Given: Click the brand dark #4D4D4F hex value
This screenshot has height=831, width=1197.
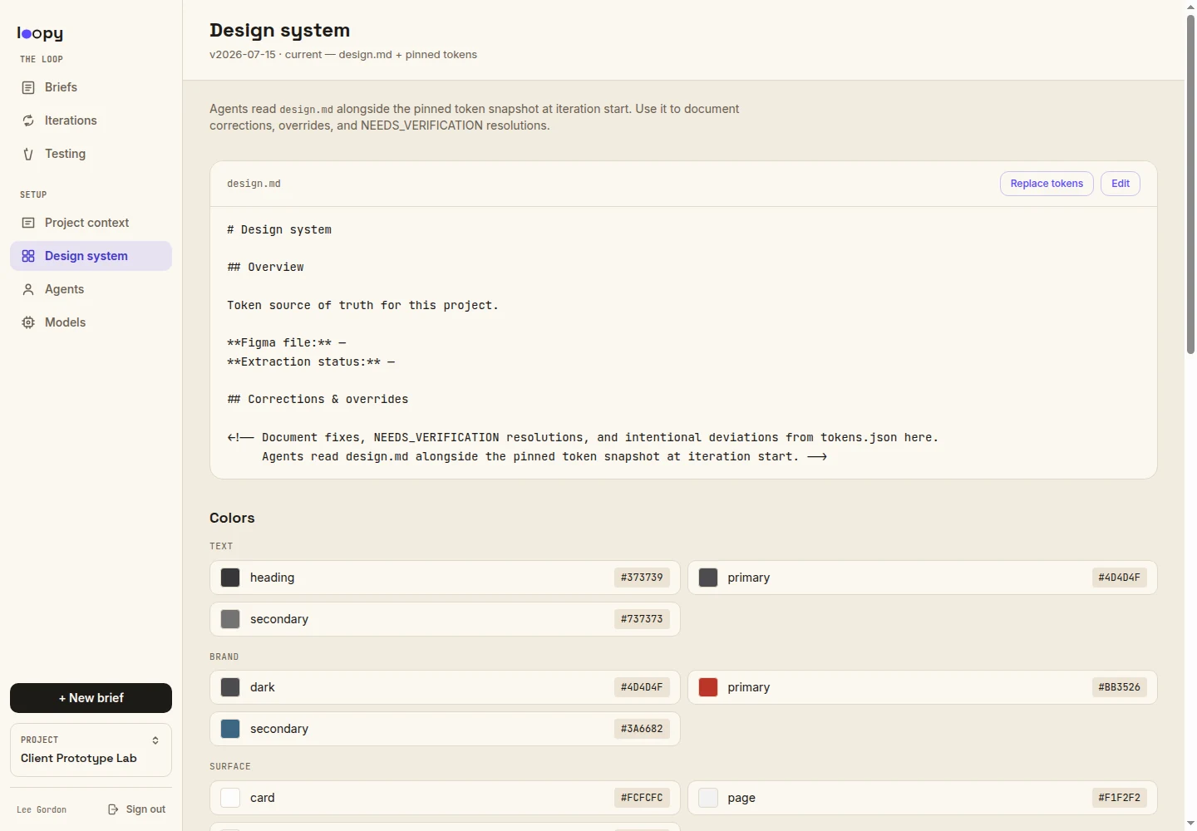Looking at the screenshot, I should (642, 687).
